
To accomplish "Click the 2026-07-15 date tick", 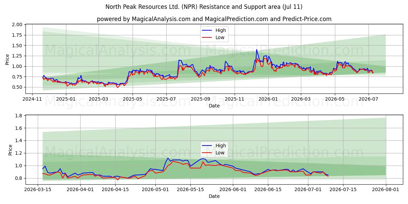I will click(343, 189).
